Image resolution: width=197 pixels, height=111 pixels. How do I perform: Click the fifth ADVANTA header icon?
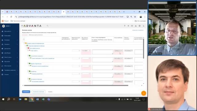coord(139,26)
